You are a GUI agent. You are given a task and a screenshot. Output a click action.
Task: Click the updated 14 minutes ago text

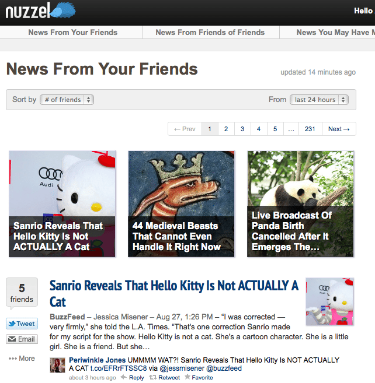[318, 72]
